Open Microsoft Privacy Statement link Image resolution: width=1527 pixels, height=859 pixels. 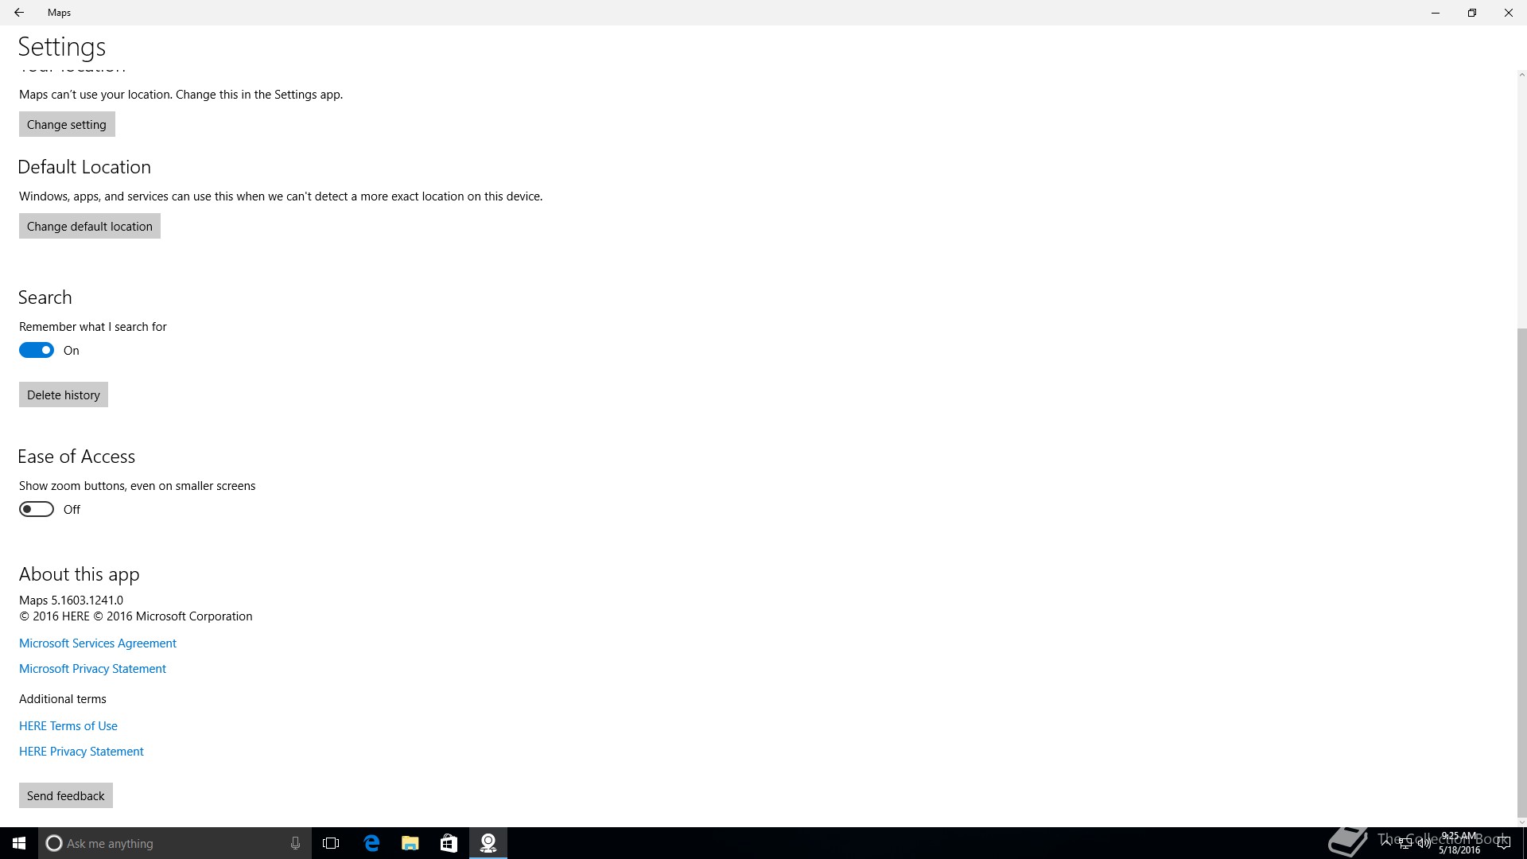(x=92, y=668)
